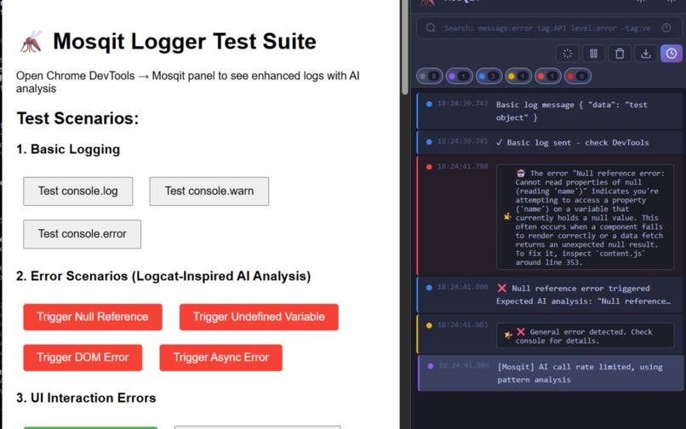Click the 'Test Scenarios:' heading
Viewport: 686px width, 429px height.
(x=77, y=118)
